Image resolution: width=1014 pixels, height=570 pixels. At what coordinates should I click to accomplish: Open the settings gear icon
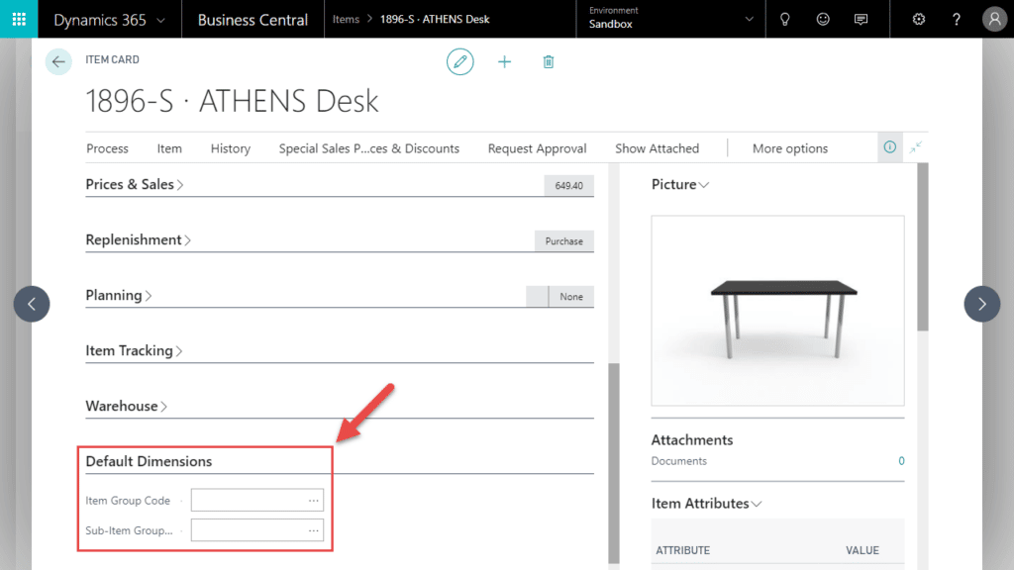pos(918,18)
